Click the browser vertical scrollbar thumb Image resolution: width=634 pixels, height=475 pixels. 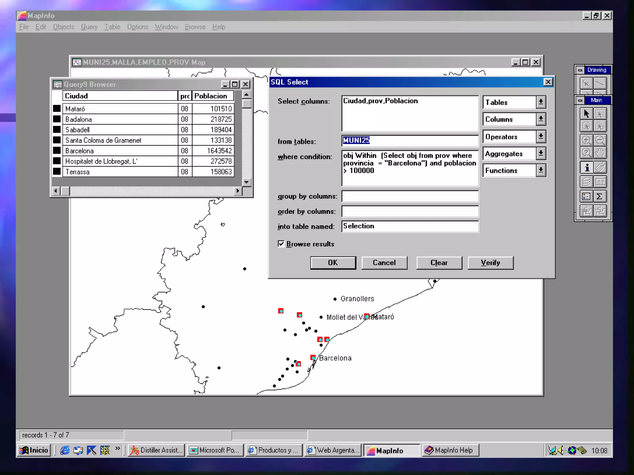point(246,104)
